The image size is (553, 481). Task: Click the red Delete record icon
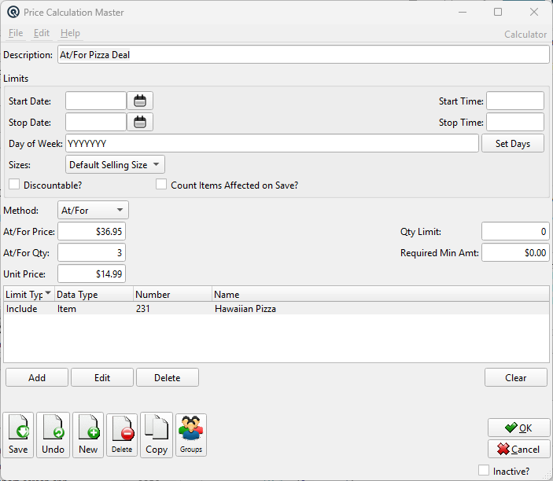tap(122, 435)
